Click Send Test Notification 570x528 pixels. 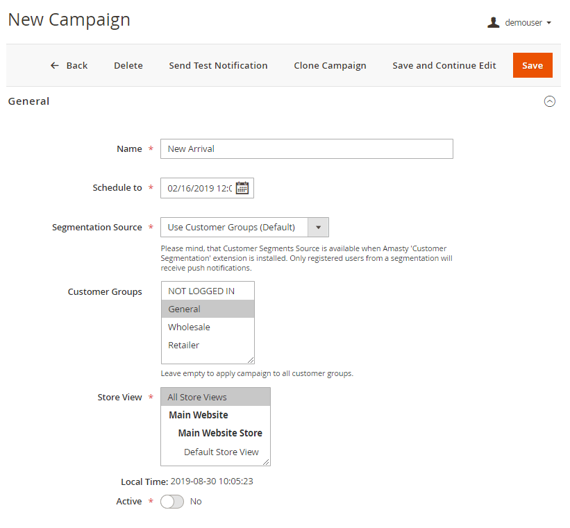(x=218, y=65)
